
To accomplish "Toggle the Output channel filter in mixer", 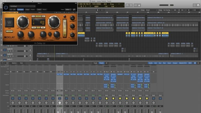I will point(175,63).
